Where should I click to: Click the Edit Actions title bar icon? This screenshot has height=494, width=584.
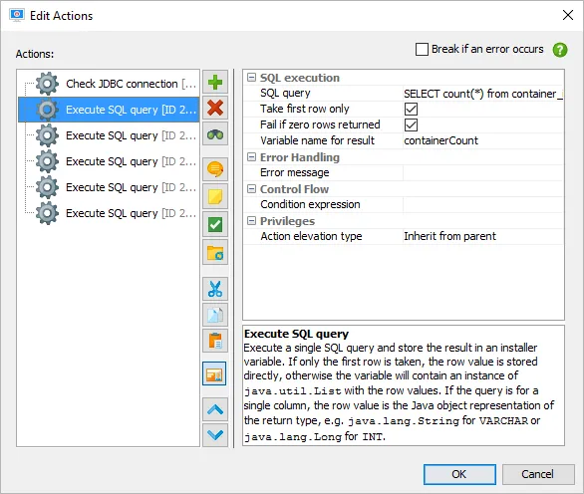tap(17, 15)
